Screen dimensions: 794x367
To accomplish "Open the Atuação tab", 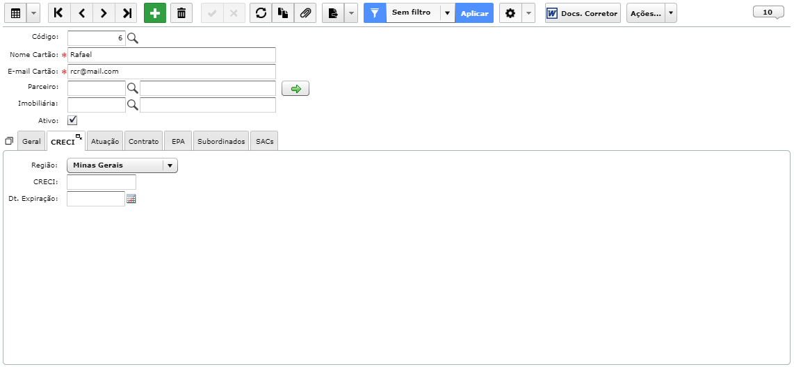I will tap(105, 141).
